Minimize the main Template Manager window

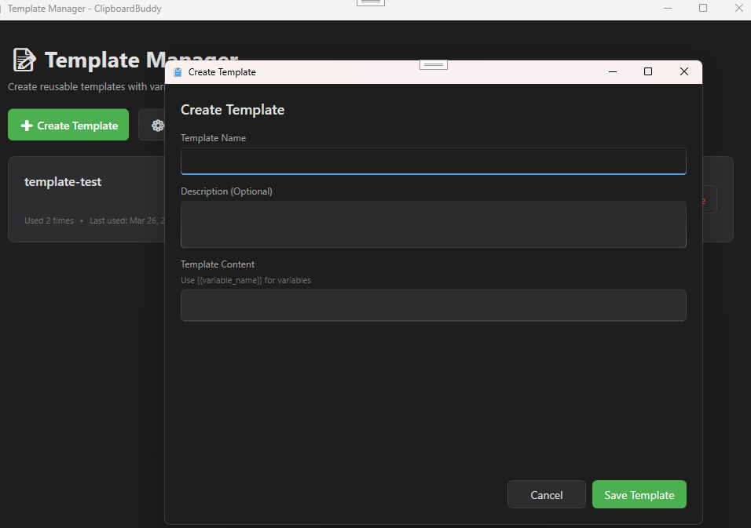(x=667, y=8)
